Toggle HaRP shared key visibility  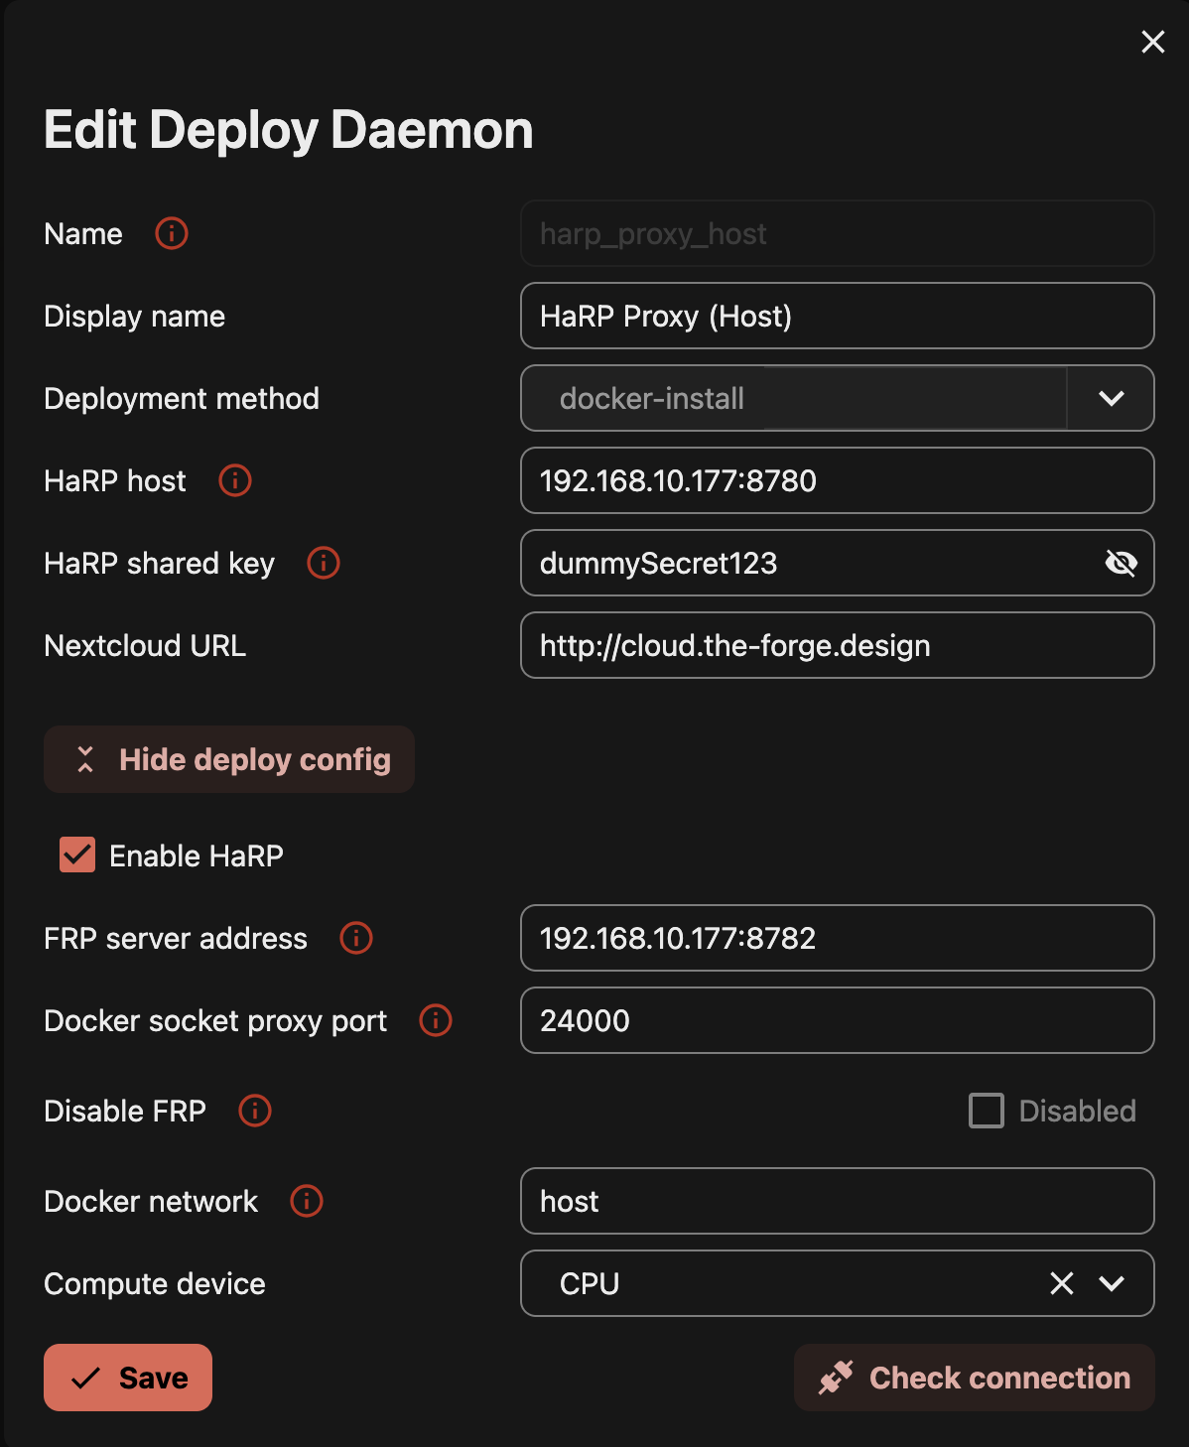[x=1121, y=563]
